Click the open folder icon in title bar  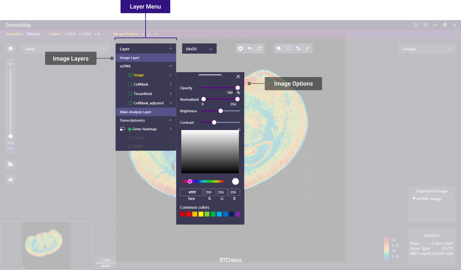tap(416, 25)
